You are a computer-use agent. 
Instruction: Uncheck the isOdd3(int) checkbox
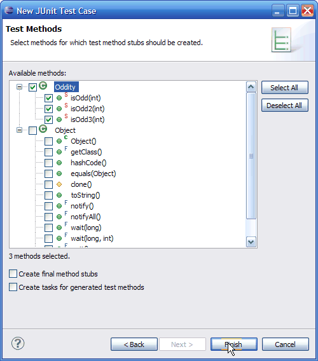pos(48,119)
